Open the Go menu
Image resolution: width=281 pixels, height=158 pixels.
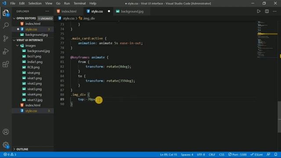[58, 3]
